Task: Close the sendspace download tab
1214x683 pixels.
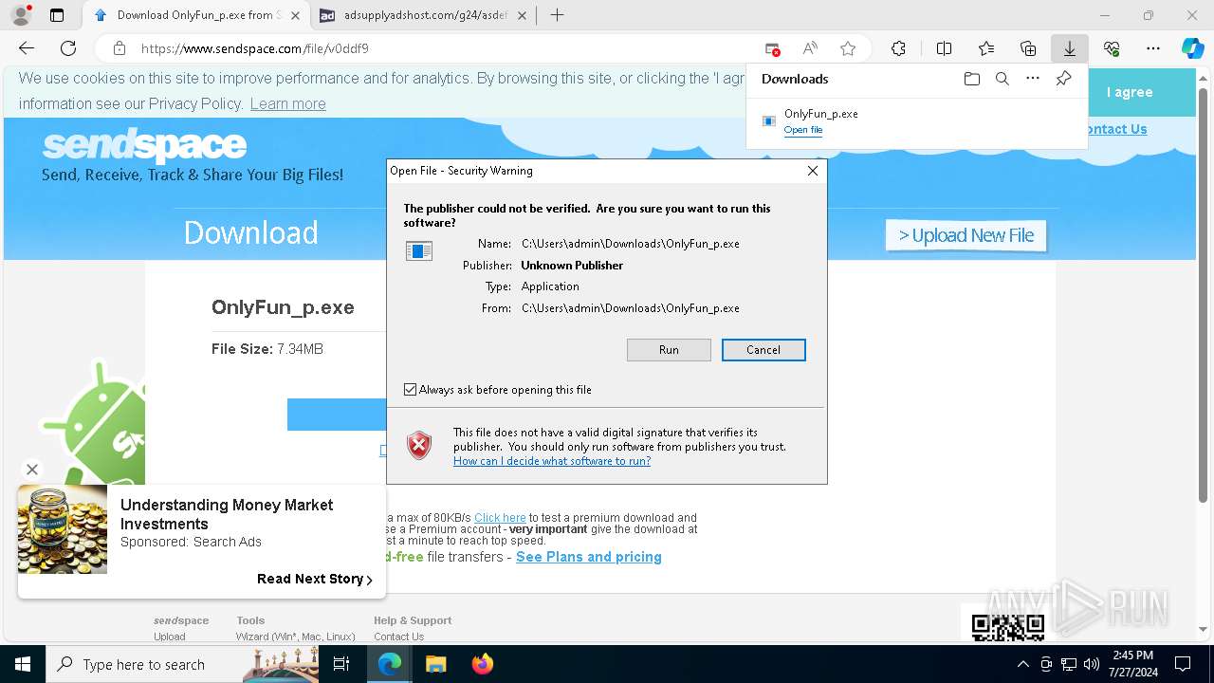Action: 296,15
